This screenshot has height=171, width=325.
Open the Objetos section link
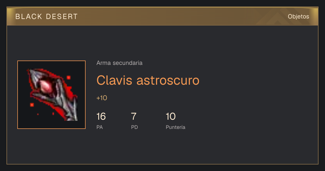[x=298, y=17]
